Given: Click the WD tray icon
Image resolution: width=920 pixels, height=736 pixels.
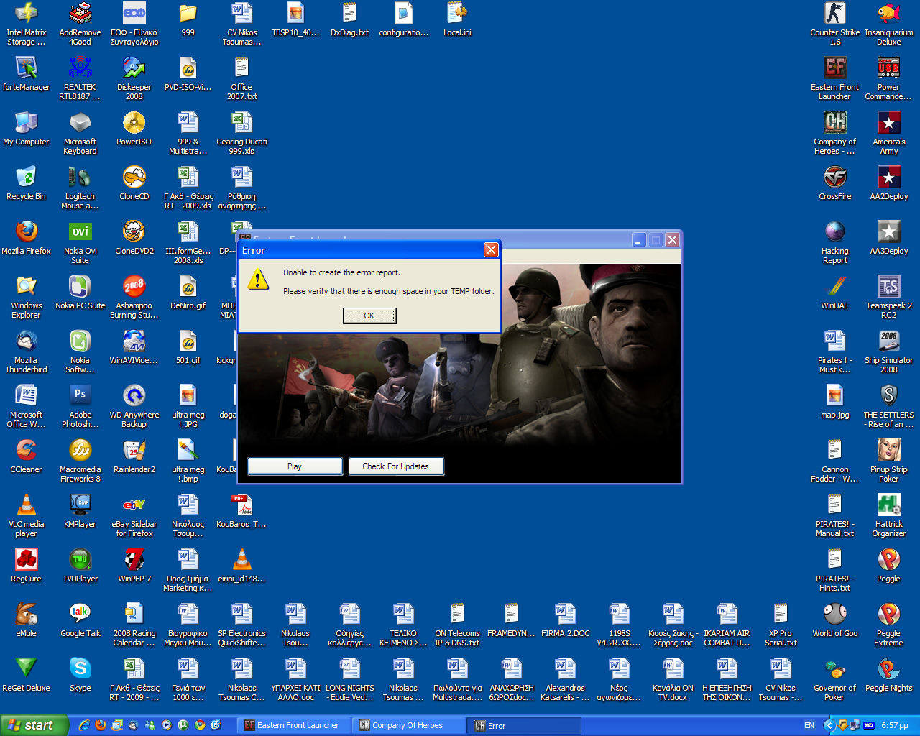Looking at the screenshot, I should 869,725.
